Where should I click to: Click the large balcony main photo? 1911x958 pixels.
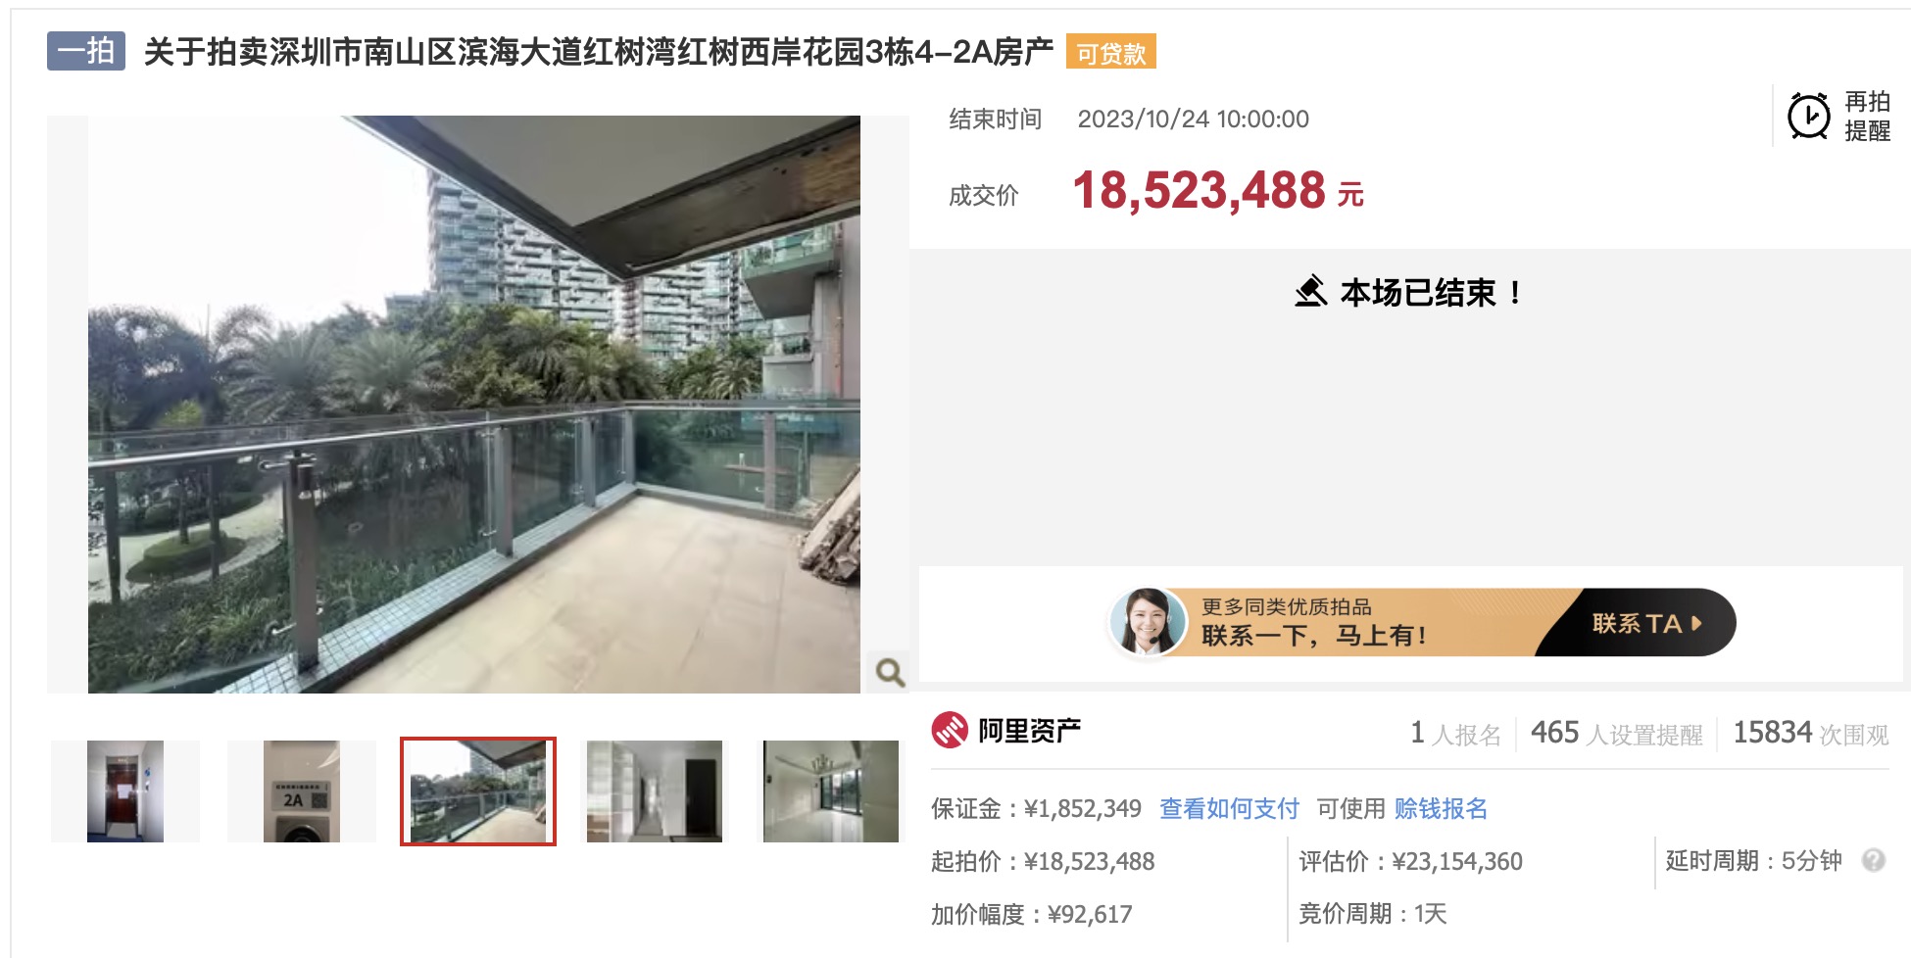pyautogui.click(x=474, y=405)
